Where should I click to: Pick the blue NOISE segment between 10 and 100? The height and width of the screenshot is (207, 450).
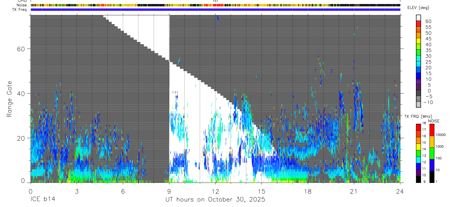tap(432, 165)
